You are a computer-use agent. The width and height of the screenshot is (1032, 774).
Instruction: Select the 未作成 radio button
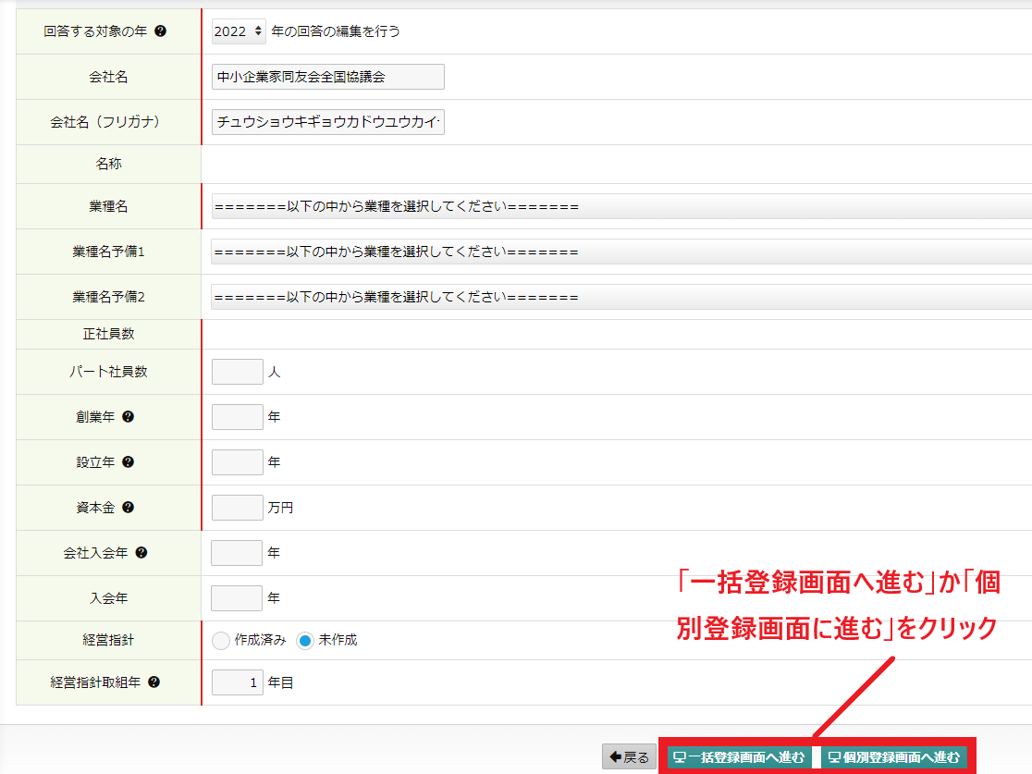click(305, 641)
